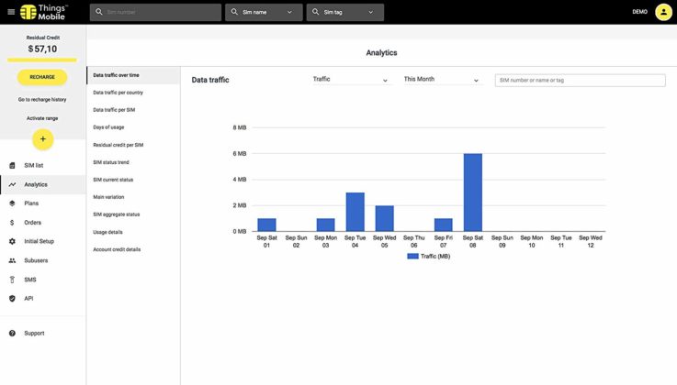Open the Subusers menu label
The image size is (677, 385).
tap(36, 260)
